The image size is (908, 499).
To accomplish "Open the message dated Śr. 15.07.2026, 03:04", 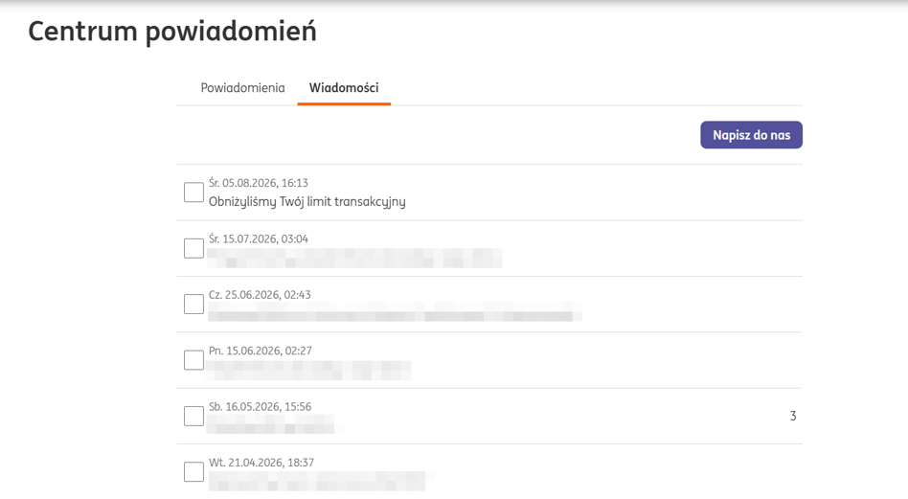I will click(489, 248).
